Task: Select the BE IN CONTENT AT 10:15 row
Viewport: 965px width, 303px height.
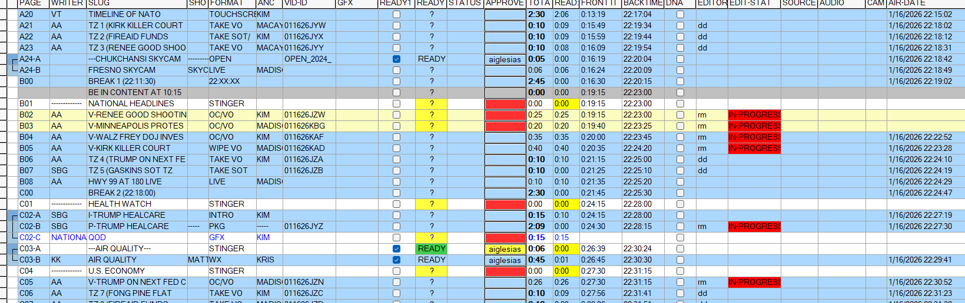Action: pyautogui.click(x=135, y=93)
